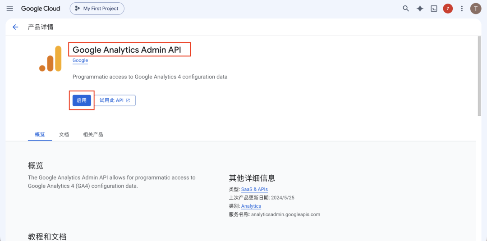Activate the Cloud Shell terminal icon
The width and height of the screenshot is (487, 241).
coord(434,9)
